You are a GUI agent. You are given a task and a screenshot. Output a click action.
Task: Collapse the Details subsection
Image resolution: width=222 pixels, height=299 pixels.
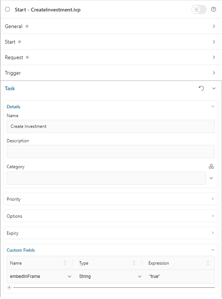tap(212, 106)
